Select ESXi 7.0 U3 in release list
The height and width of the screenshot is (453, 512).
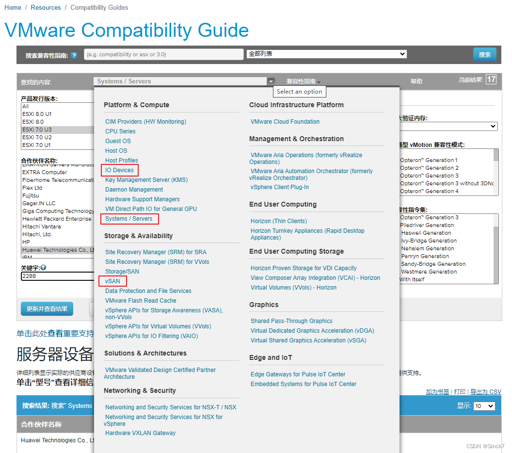pos(58,129)
